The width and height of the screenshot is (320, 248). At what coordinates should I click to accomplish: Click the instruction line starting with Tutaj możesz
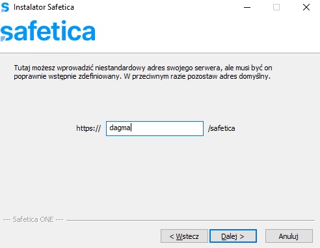pos(143,68)
